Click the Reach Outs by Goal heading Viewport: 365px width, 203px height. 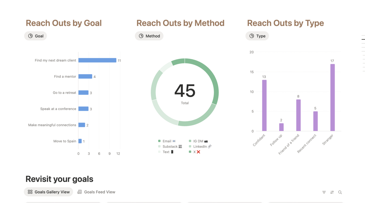[64, 23]
